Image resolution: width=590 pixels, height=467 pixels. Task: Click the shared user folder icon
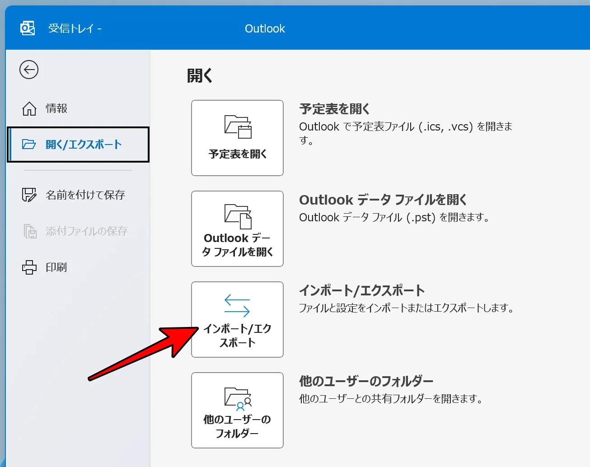coord(238,399)
